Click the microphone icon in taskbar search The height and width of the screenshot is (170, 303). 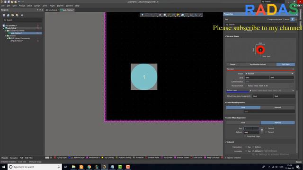59,167
